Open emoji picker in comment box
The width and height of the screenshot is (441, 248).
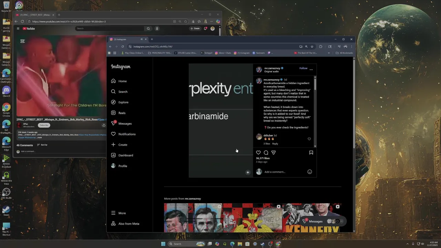(x=310, y=172)
